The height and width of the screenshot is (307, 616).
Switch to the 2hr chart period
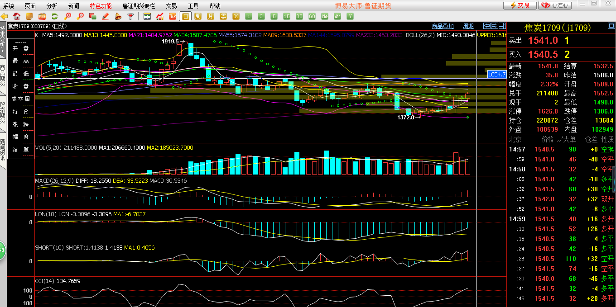tap(325, 16)
